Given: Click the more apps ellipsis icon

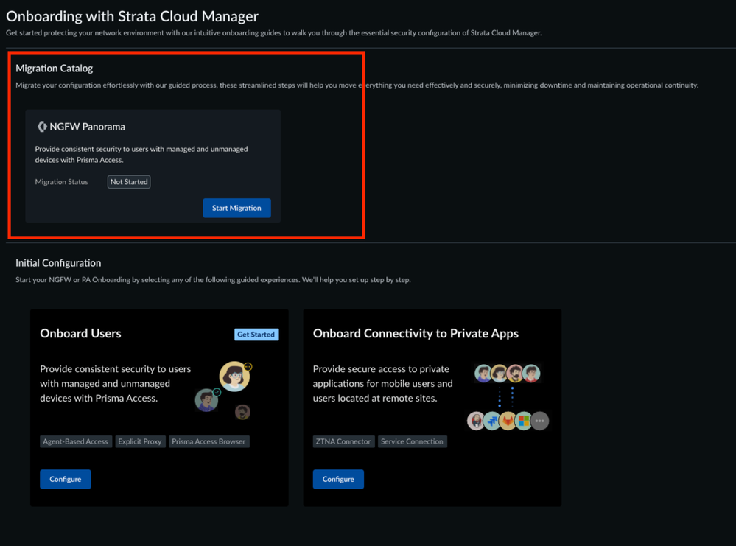Looking at the screenshot, I should click(540, 421).
